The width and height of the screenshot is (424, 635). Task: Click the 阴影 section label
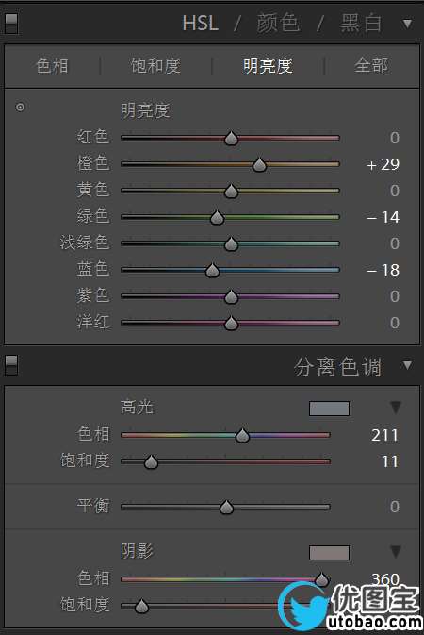137,551
